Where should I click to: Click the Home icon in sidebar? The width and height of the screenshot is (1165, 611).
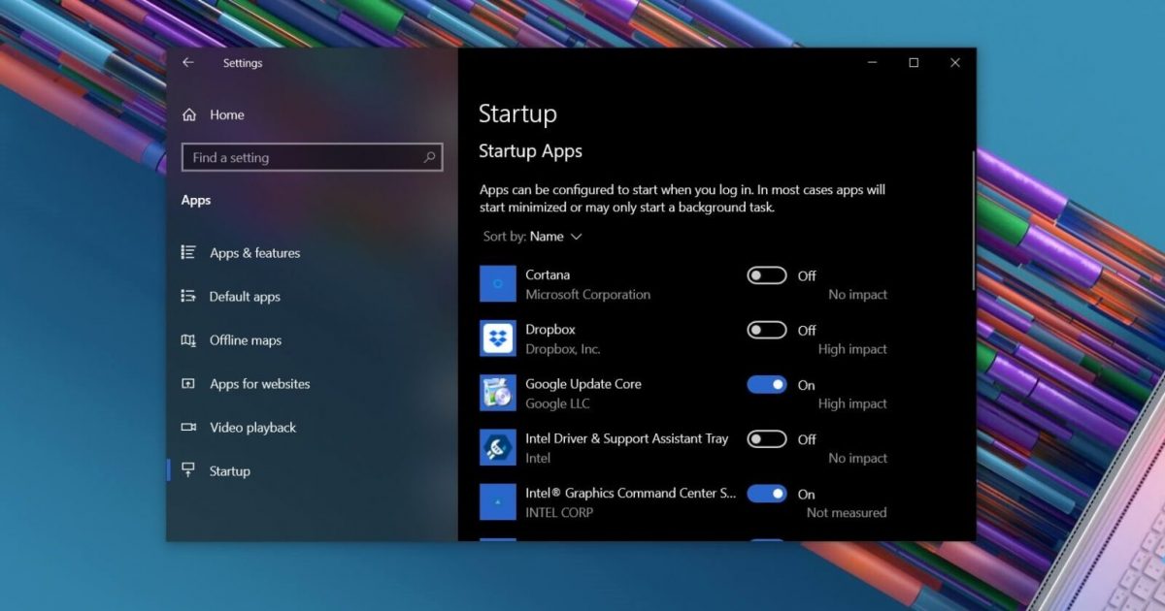coord(189,114)
